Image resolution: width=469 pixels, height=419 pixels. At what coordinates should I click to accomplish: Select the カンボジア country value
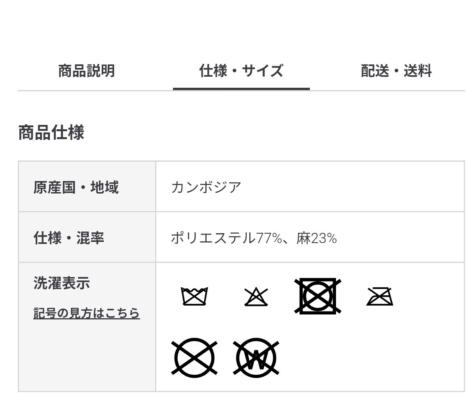206,187
